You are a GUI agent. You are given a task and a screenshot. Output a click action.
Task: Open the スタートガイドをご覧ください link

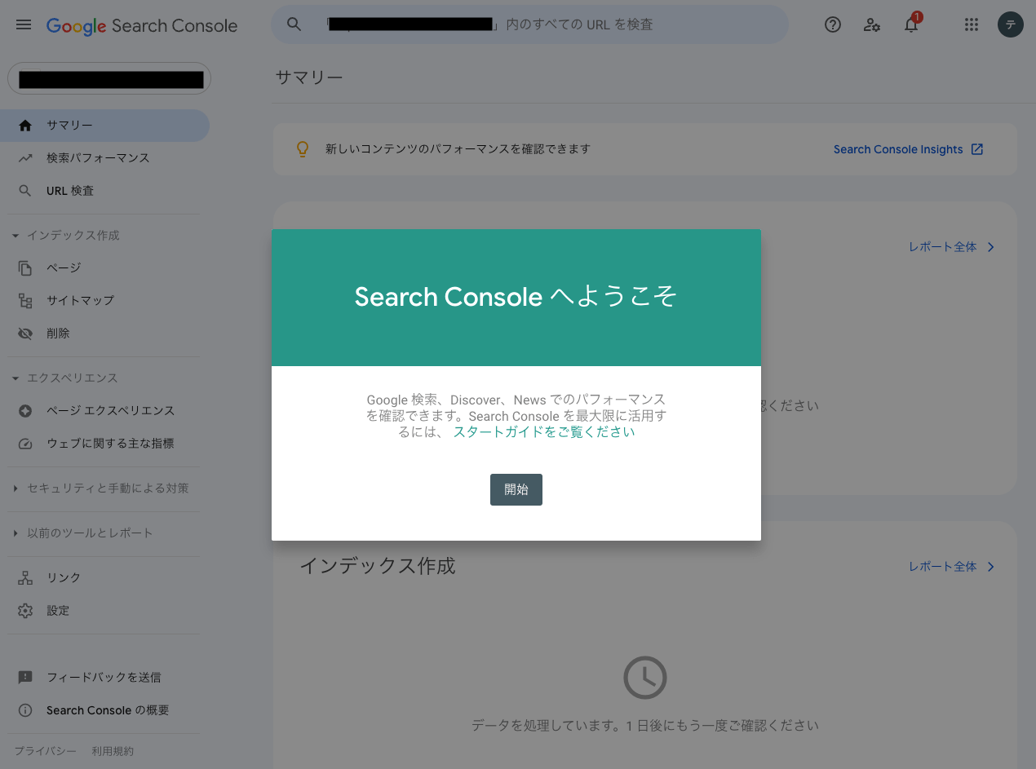543,432
